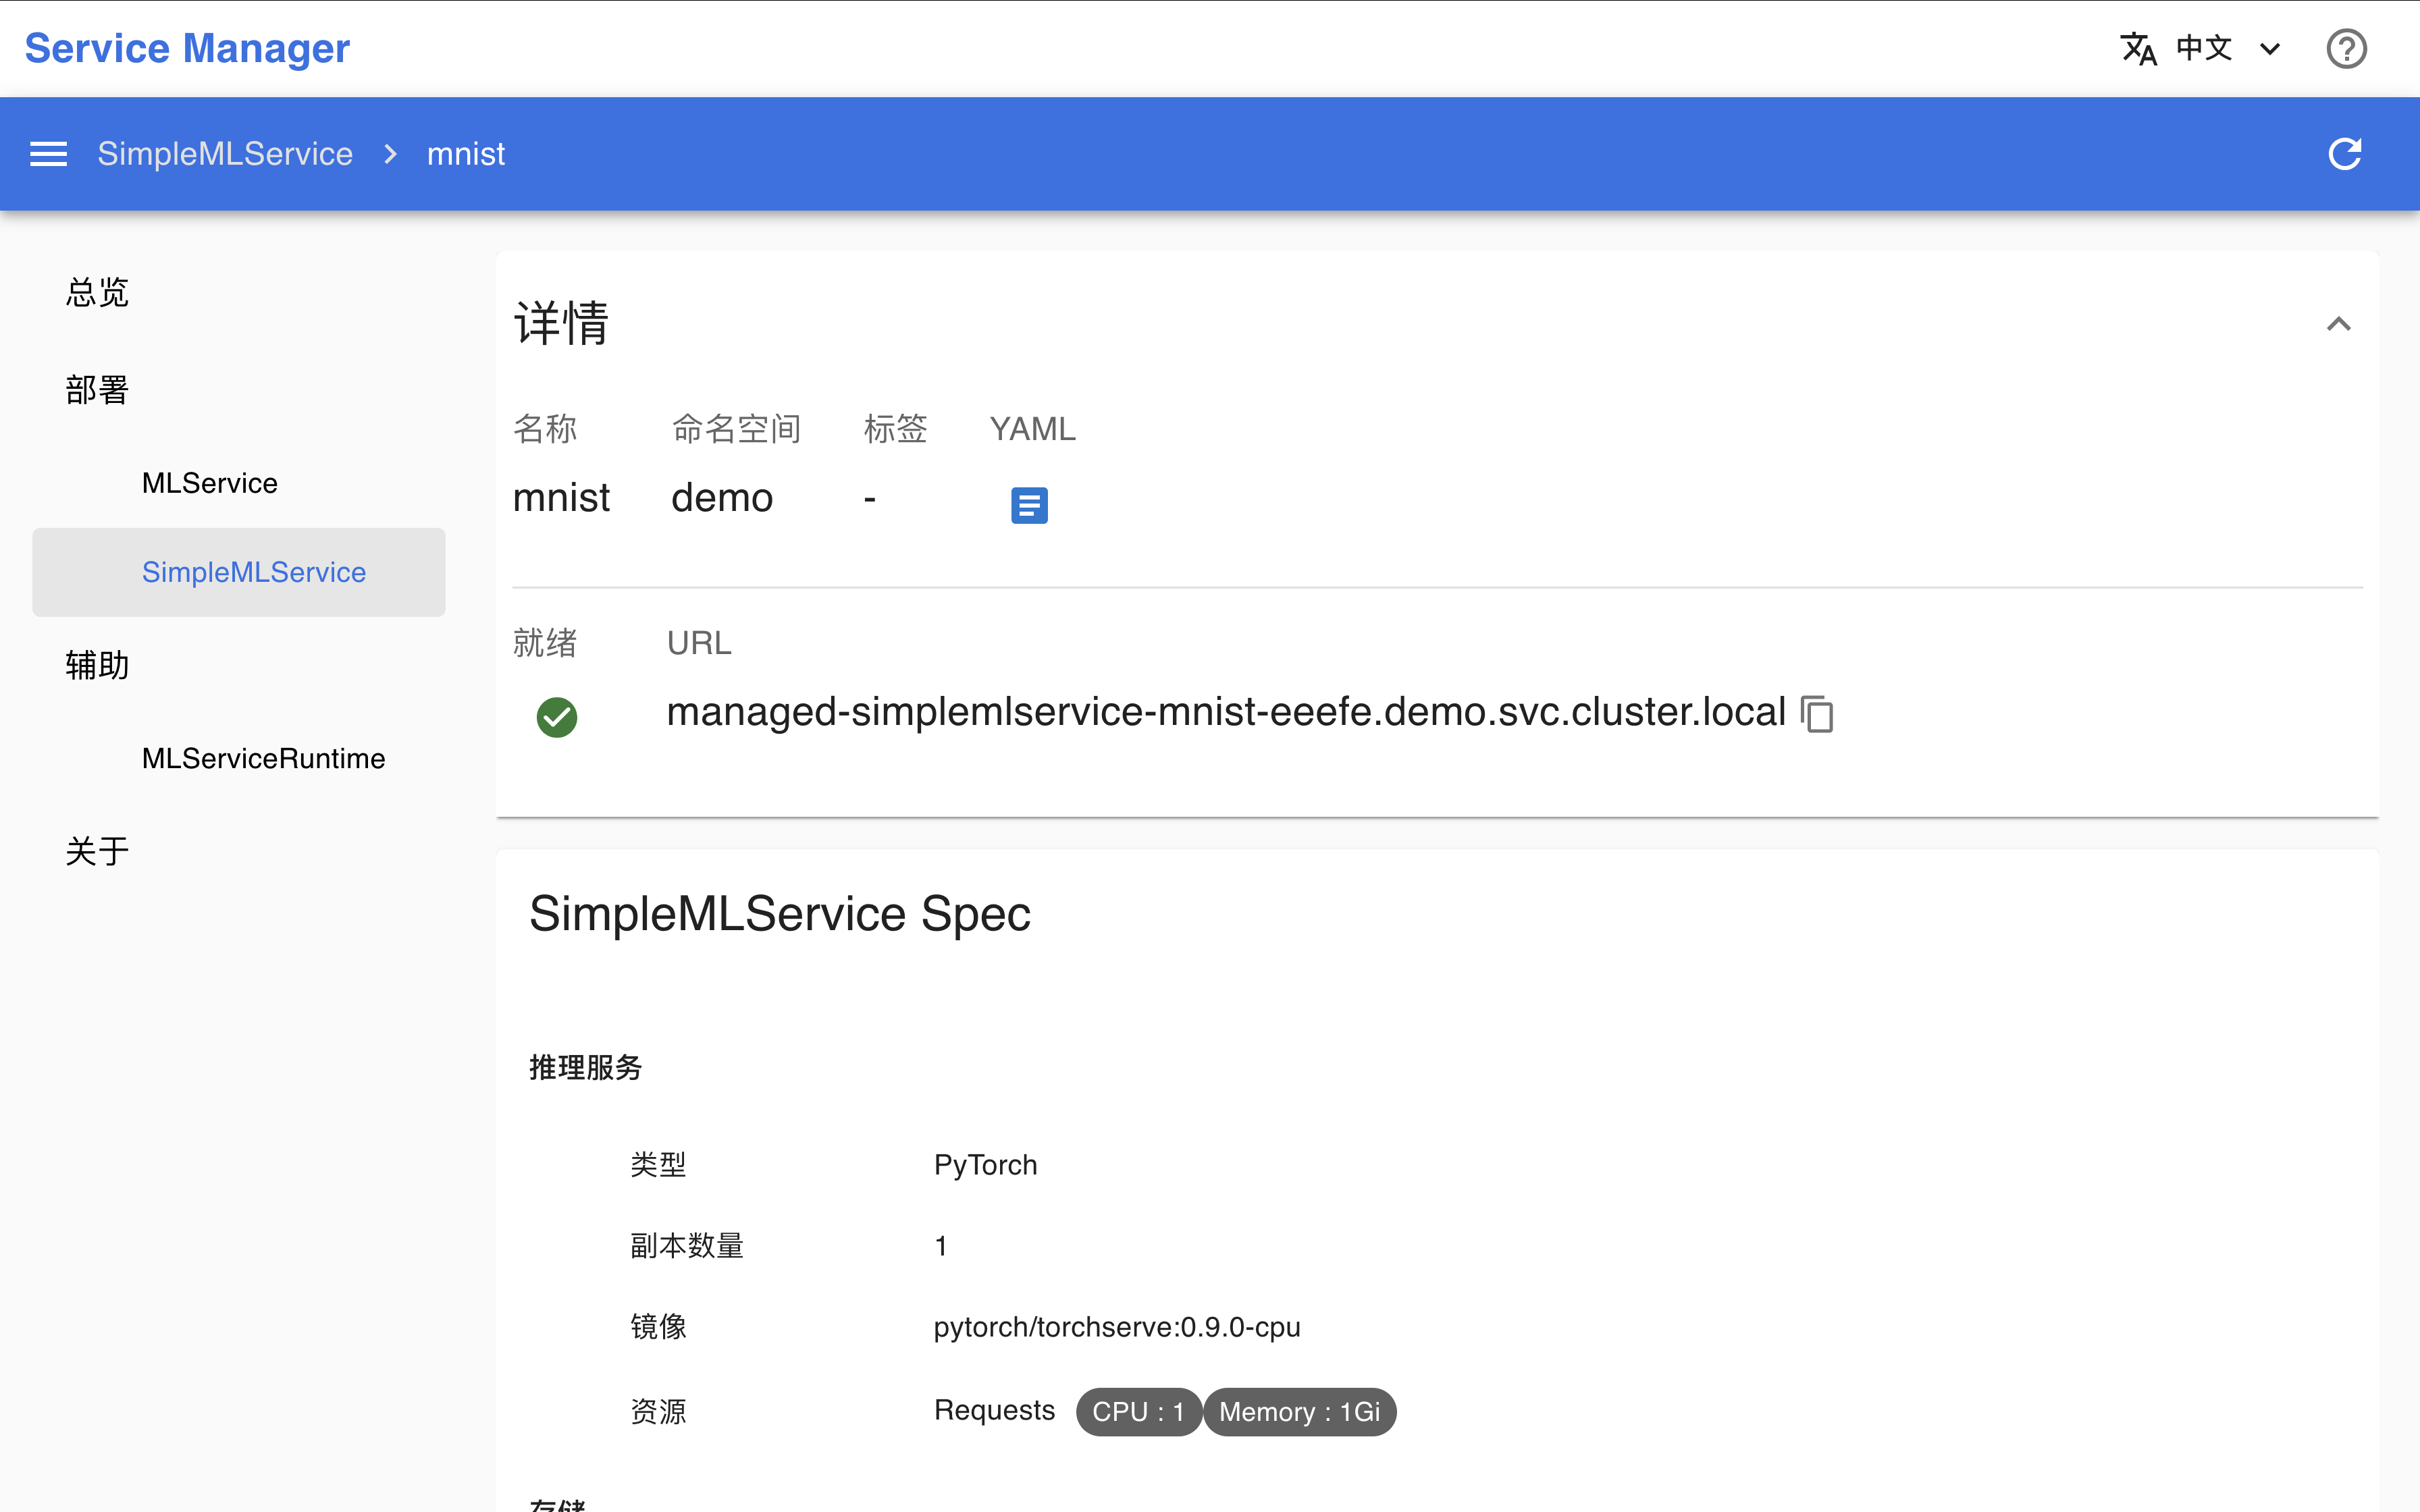Click the mnist breadcrumb
Image resolution: width=2420 pixels, height=1512 pixels.
click(466, 154)
